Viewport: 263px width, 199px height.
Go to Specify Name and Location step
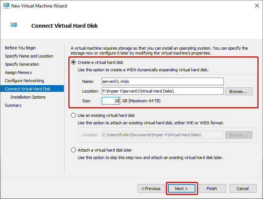(x=29, y=56)
